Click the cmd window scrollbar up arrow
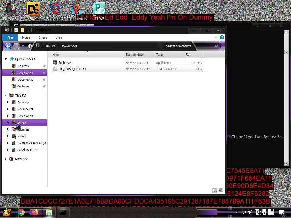Screen dimensions: 291x218 [x=286, y=32]
